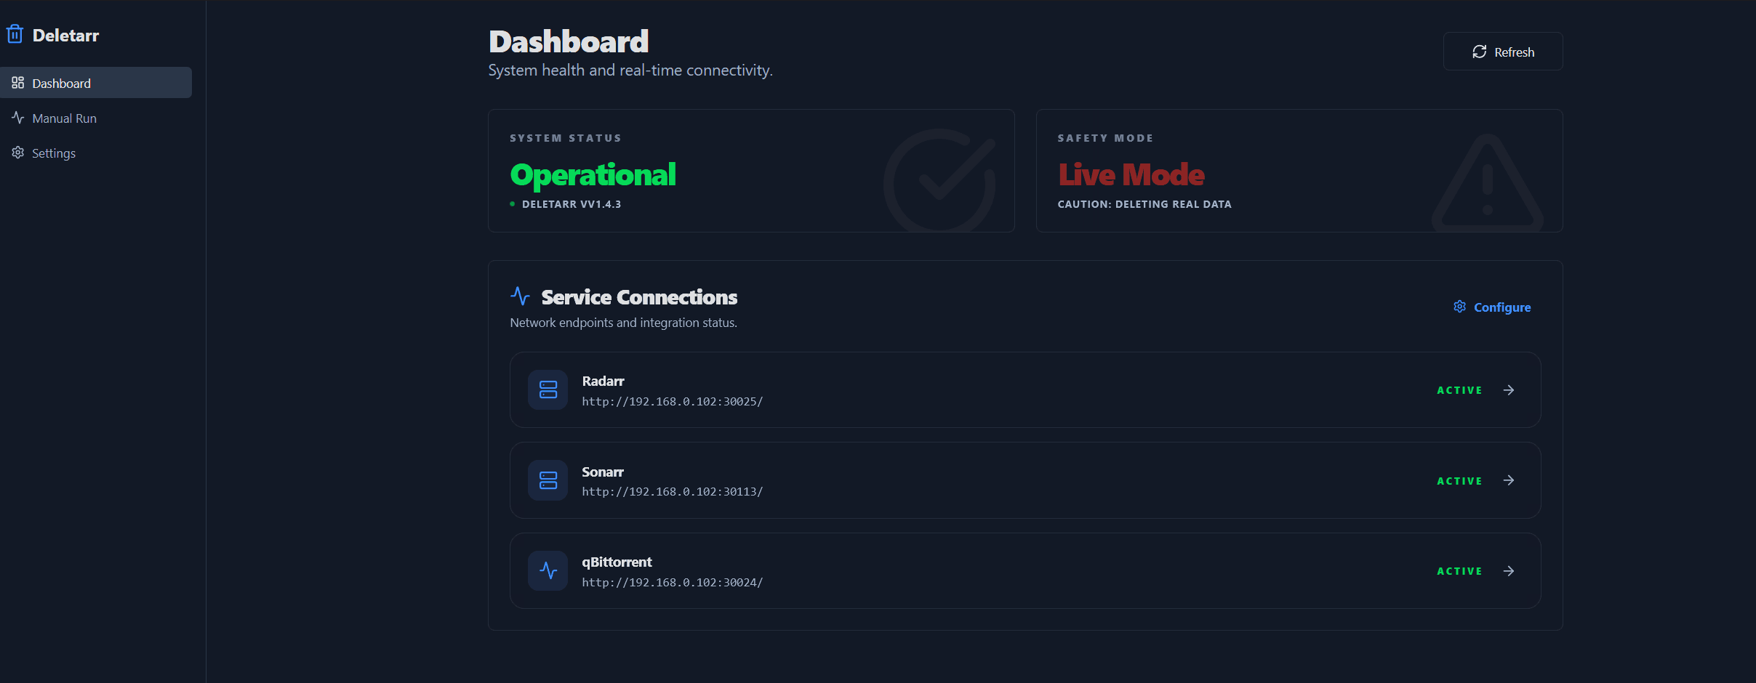Click the Settings gear icon in sidebar

(18, 153)
